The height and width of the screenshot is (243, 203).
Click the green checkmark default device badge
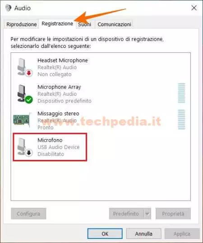pos(29,99)
